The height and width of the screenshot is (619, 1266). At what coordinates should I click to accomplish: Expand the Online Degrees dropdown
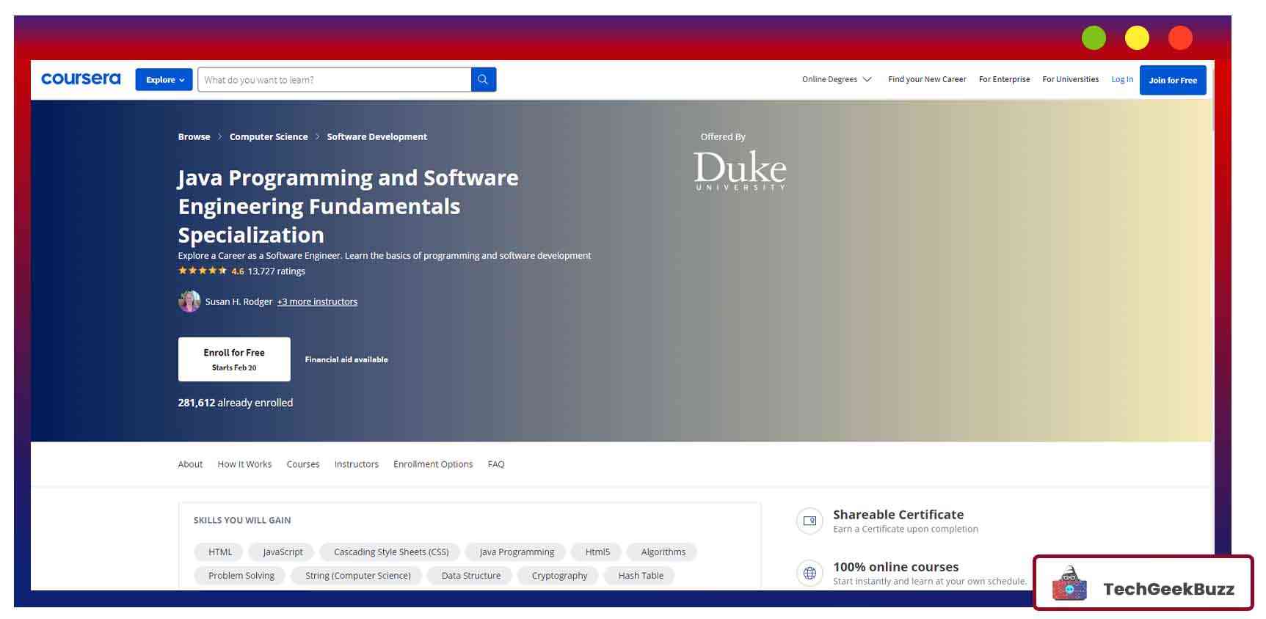[836, 79]
